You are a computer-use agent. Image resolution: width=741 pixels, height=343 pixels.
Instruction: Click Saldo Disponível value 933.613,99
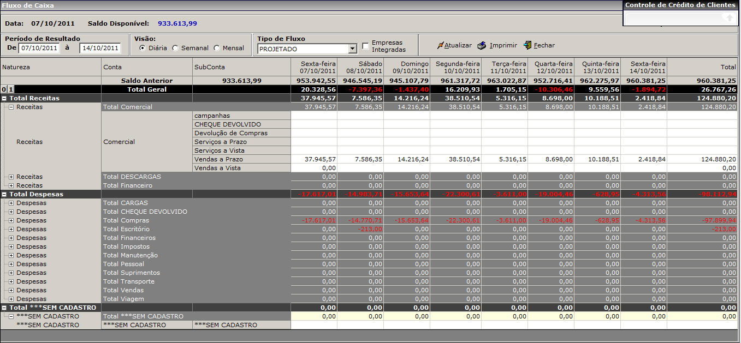(x=177, y=23)
